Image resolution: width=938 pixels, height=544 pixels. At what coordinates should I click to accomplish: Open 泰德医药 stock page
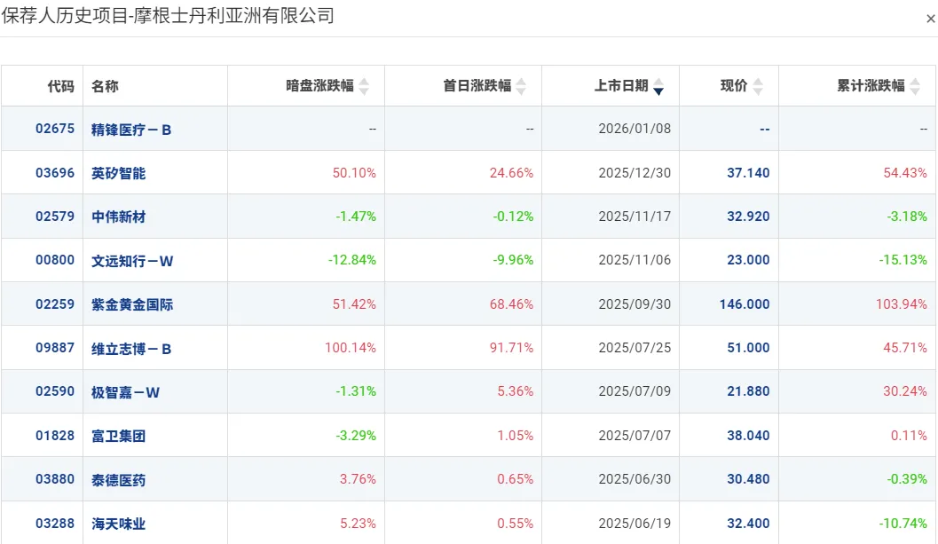118,480
